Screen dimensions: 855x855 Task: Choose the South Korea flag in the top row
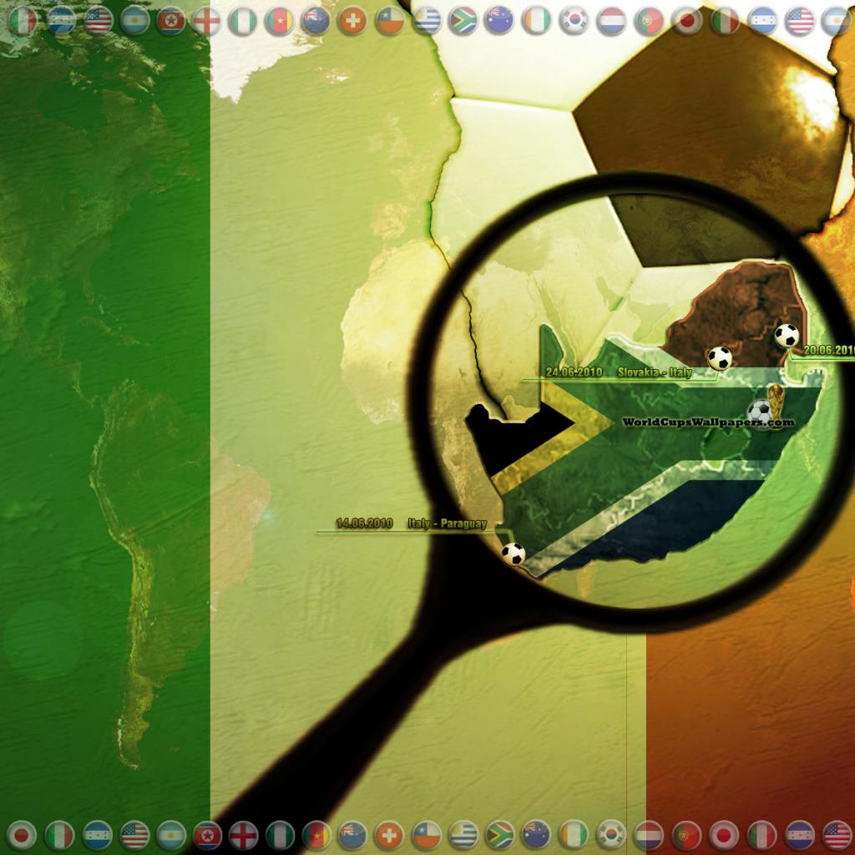pos(574,21)
